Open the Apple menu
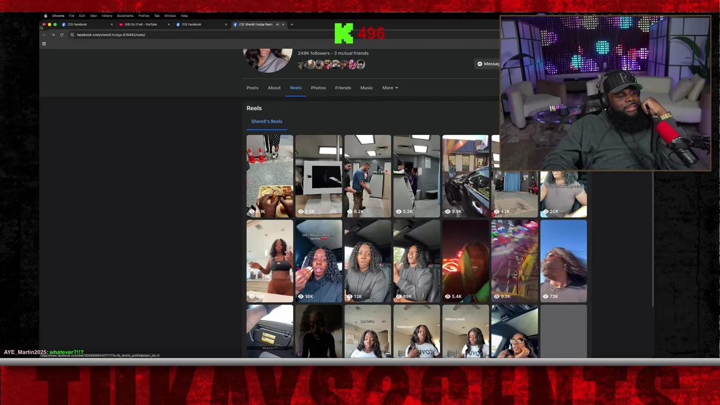720x405 pixels. click(46, 16)
